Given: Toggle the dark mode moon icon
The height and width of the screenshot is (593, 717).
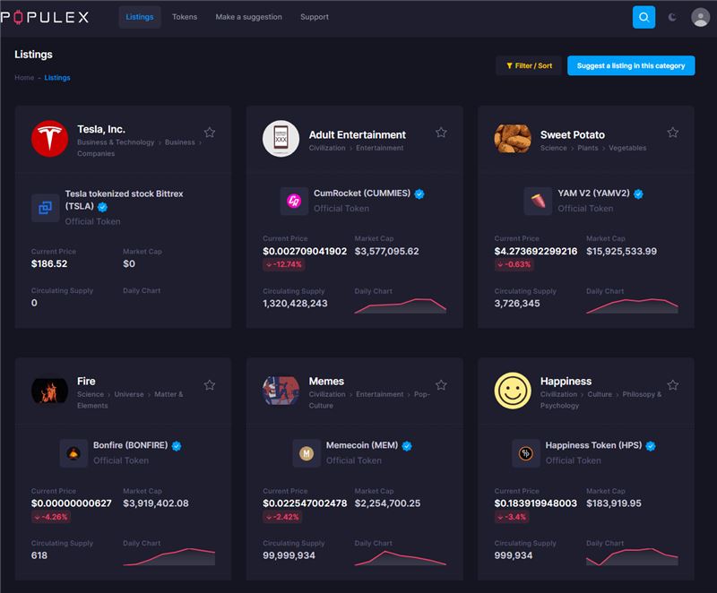Looking at the screenshot, I should click(671, 17).
